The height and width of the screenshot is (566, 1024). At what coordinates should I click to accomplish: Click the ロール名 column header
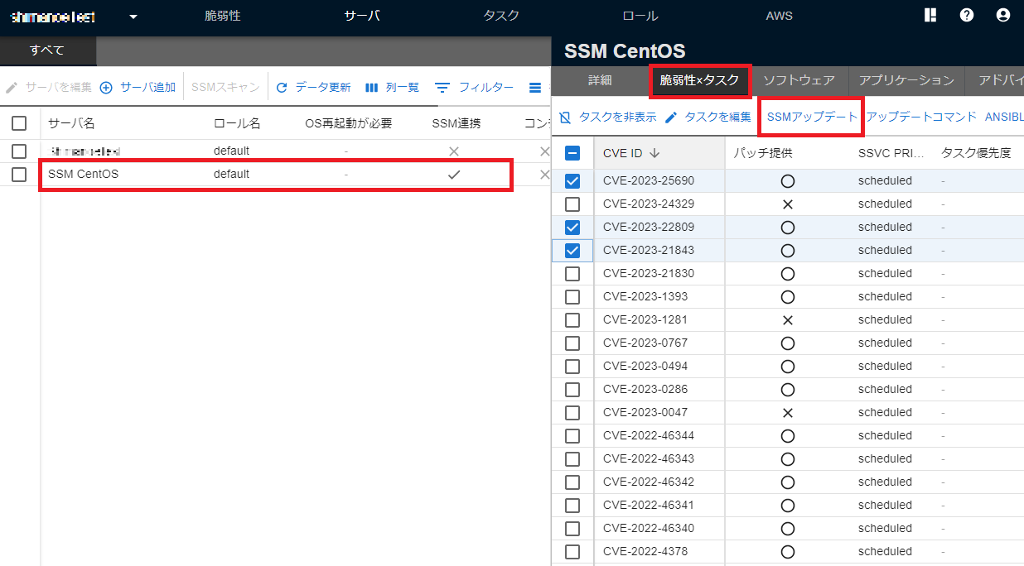click(x=237, y=123)
